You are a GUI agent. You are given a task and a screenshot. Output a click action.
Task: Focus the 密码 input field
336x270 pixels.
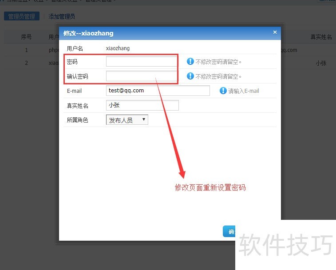(x=142, y=61)
